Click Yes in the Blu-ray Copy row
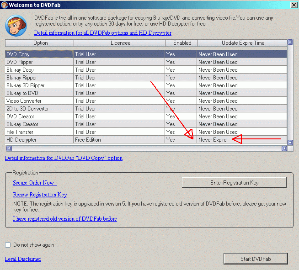 [x=181, y=70]
